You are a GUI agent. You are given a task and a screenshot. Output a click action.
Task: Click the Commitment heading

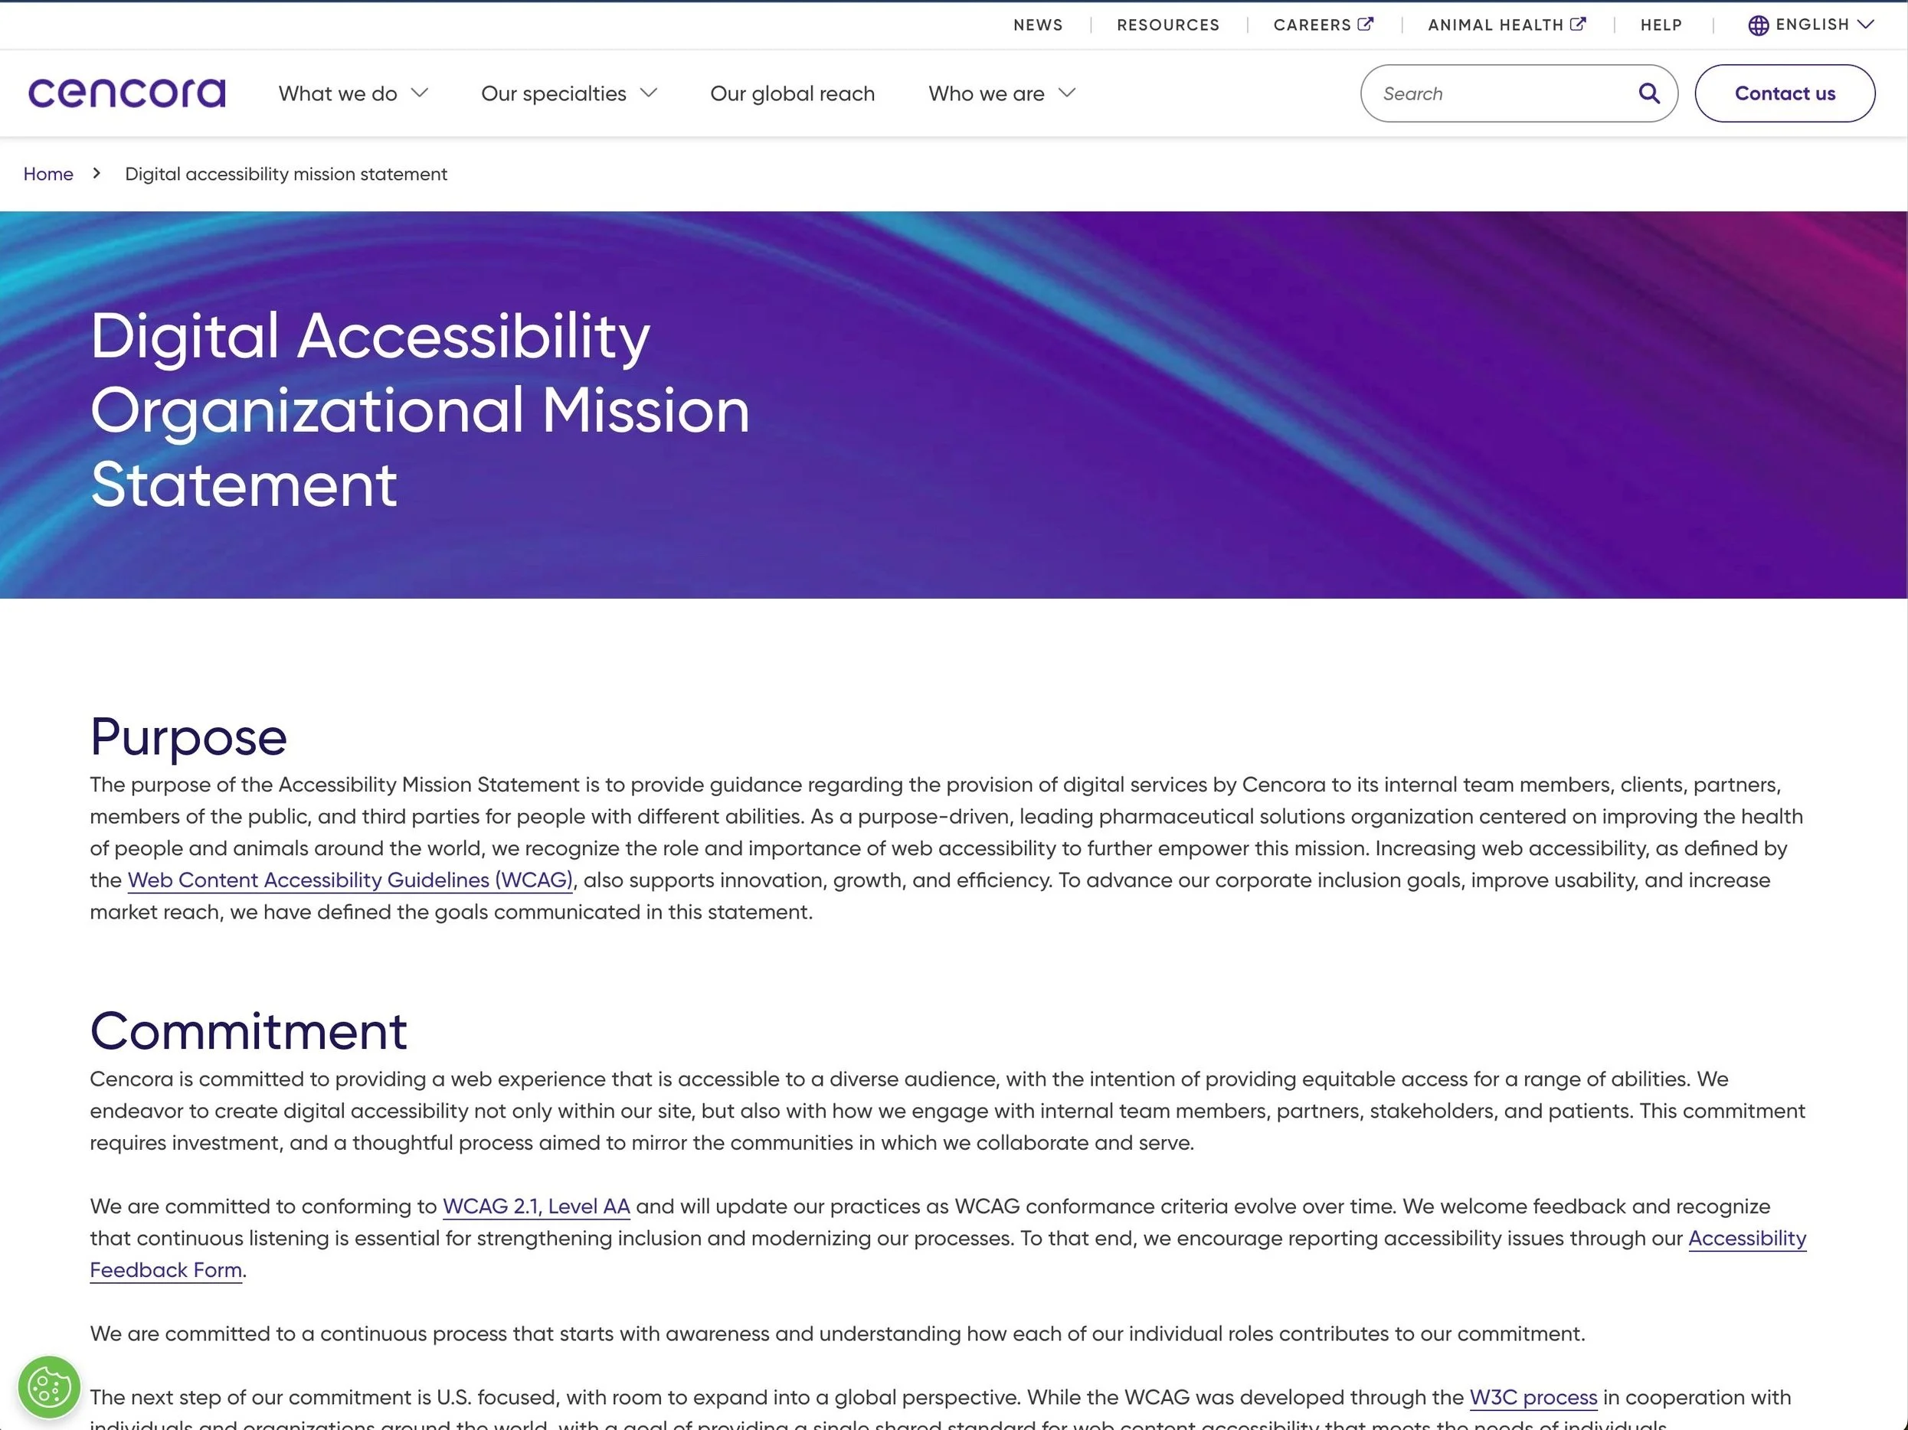[248, 1030]
